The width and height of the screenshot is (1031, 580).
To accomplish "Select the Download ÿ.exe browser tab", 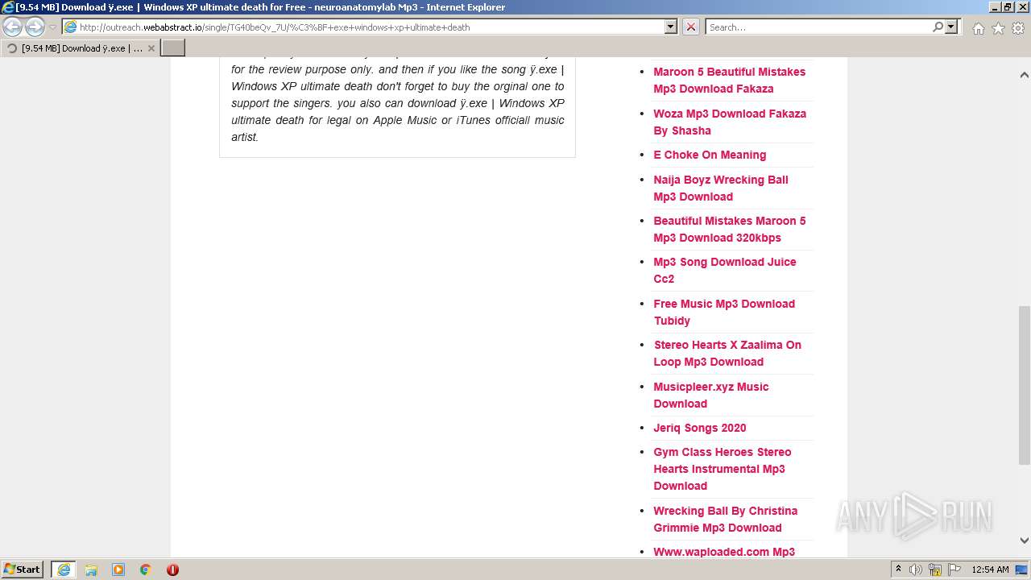I will click(x=81, y=48).
